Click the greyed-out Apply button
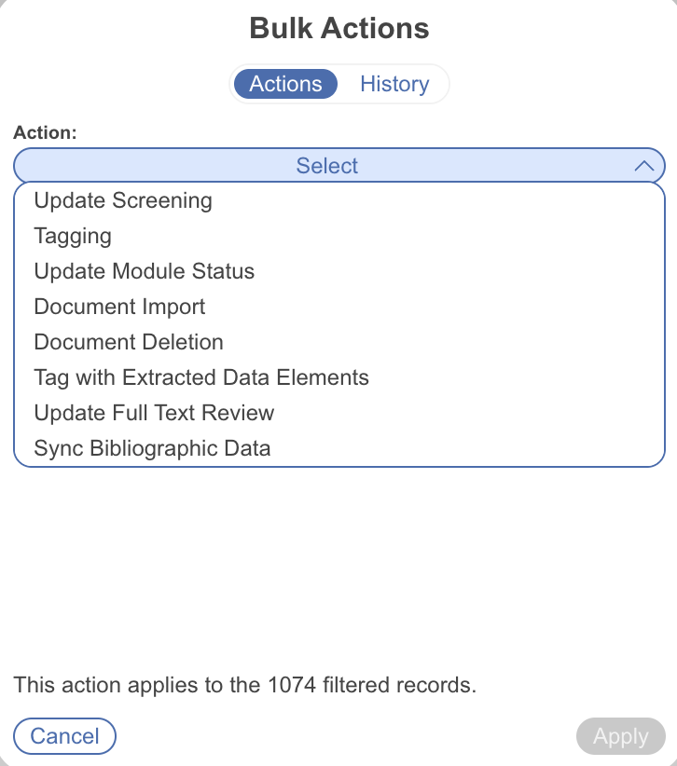 (x=620, y=736)
